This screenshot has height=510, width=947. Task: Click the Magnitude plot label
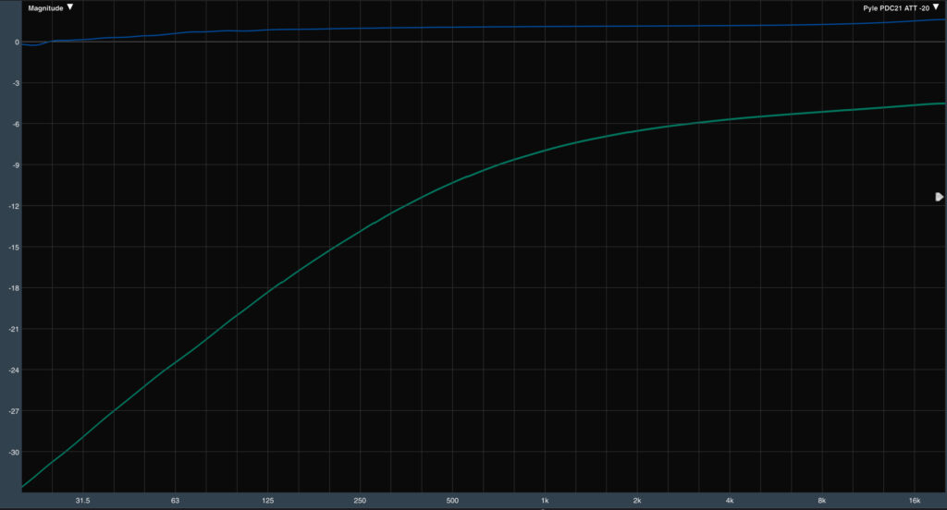coord(46,7)
